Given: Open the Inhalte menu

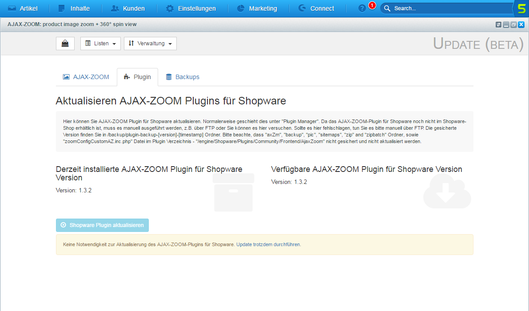Looking at the screenshot, I should pyautogui.click(x=74, y=8).
